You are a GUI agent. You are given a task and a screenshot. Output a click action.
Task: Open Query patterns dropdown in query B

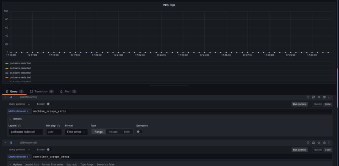click(19, 150)
